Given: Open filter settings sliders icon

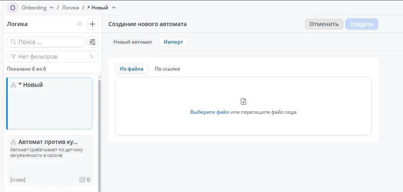Looking at the screenshot, I should [x=92, y=42].
